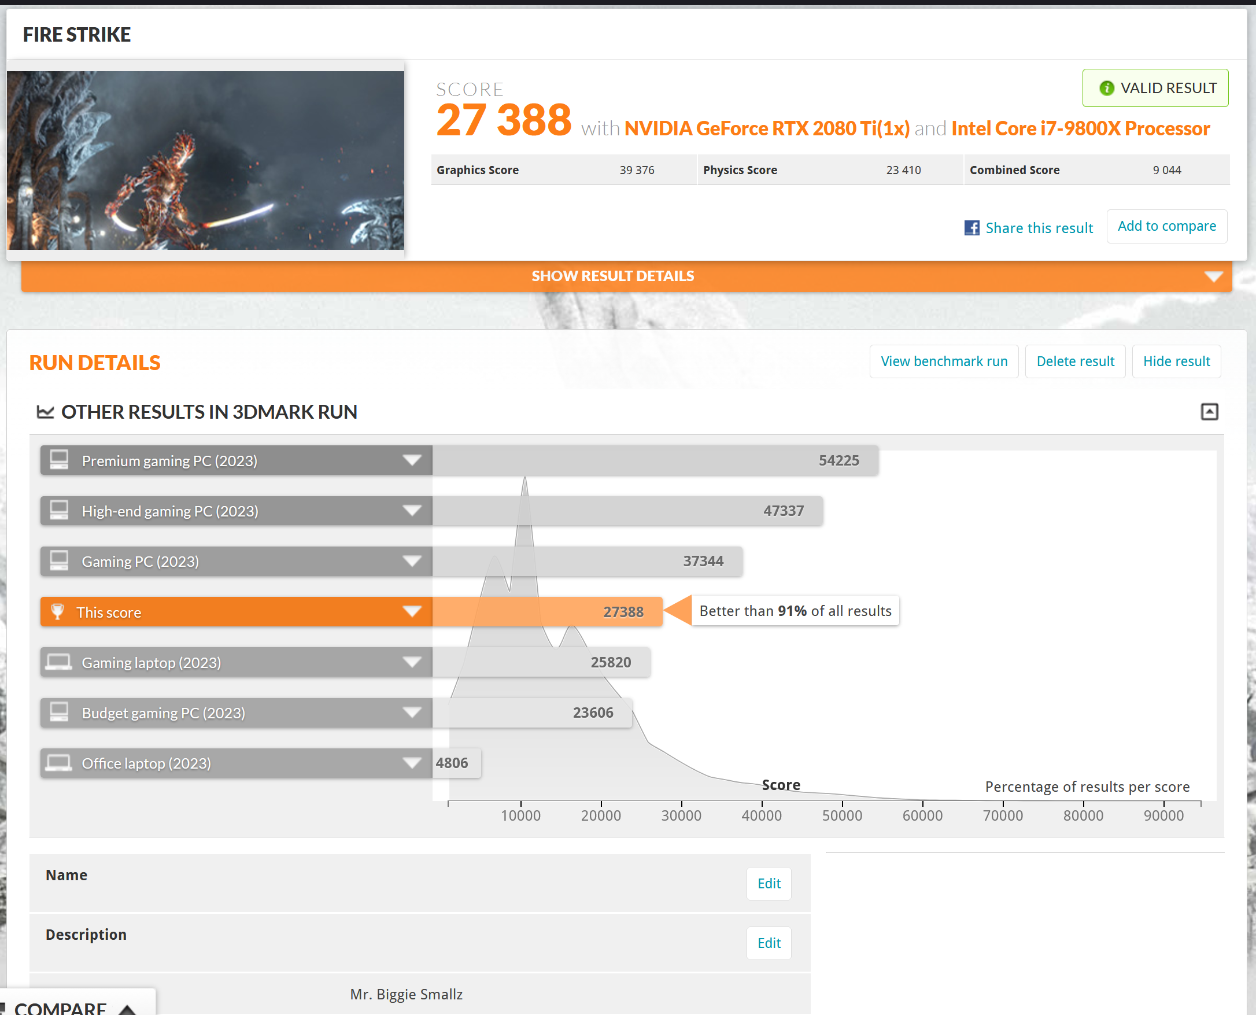Click the Combined Score value 9 044
Viewport: 1256px width, 1015px height.
point(1166,170)
